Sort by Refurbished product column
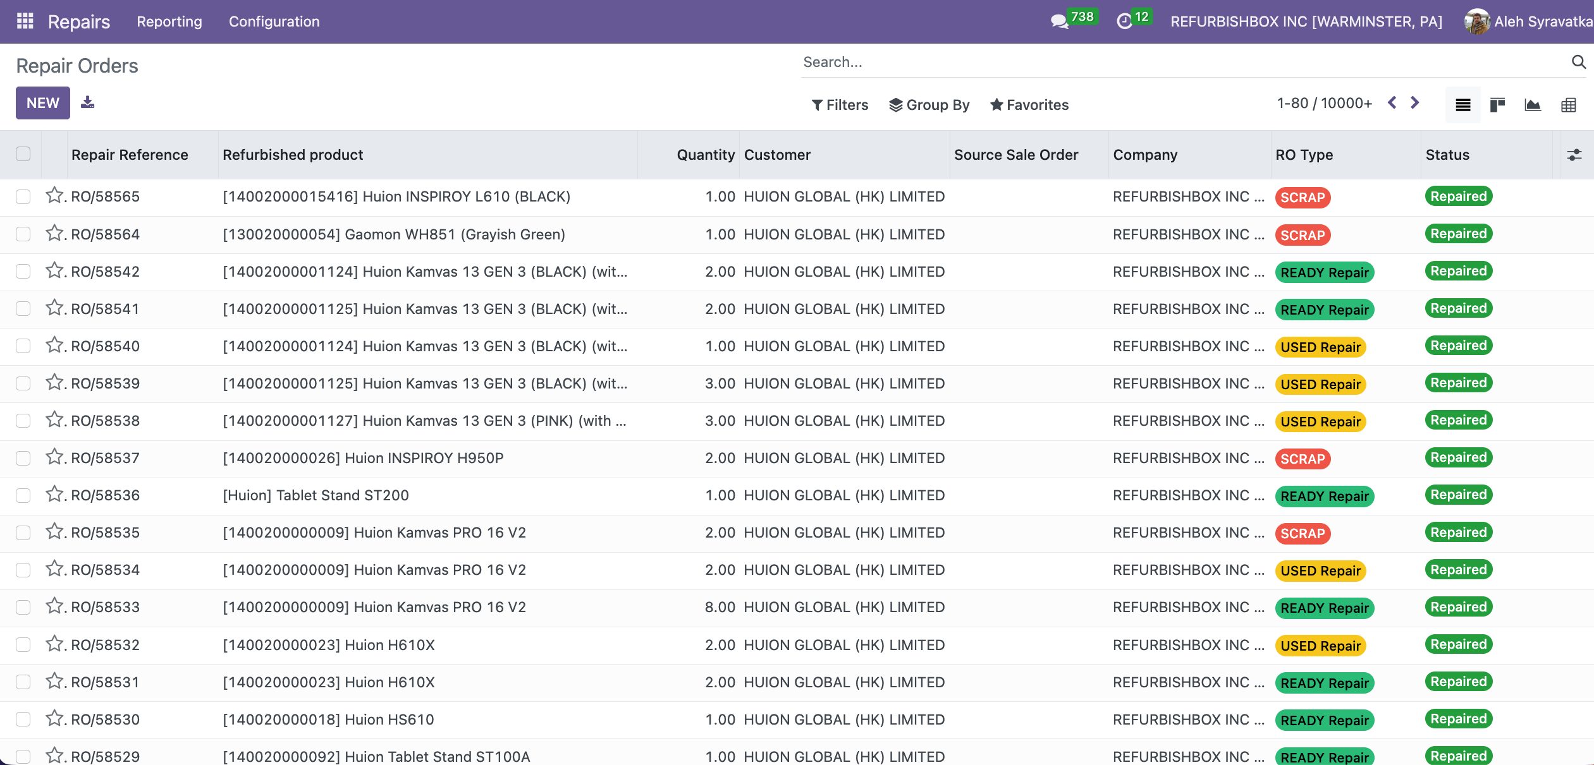 tap(293, 155)
